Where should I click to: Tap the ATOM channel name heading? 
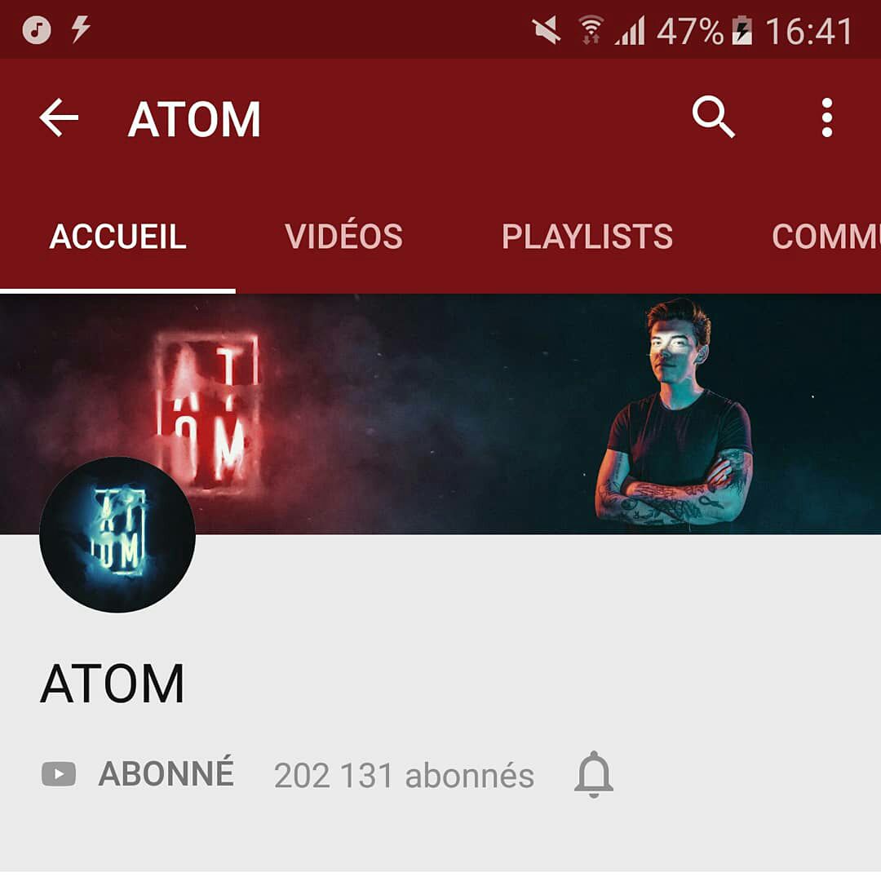[x=113, y=684]
